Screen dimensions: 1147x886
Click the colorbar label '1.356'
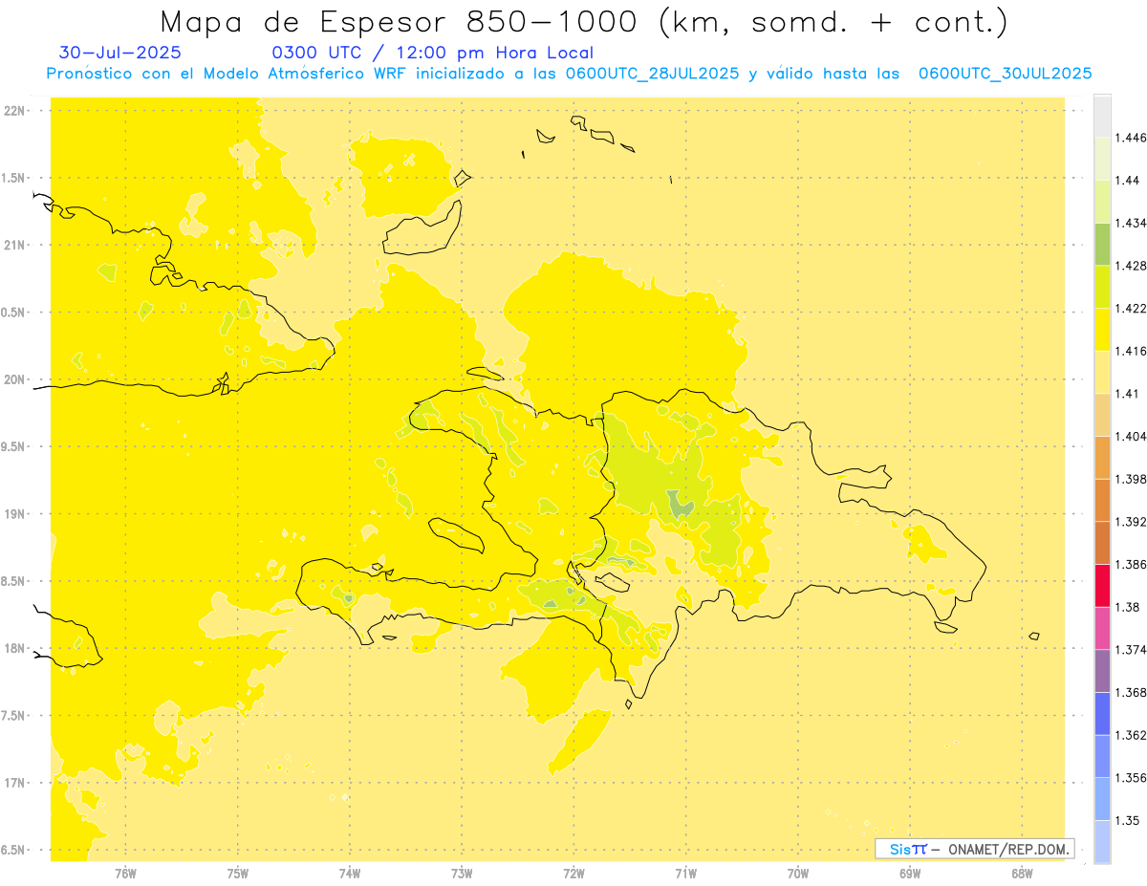[1131, 778]
